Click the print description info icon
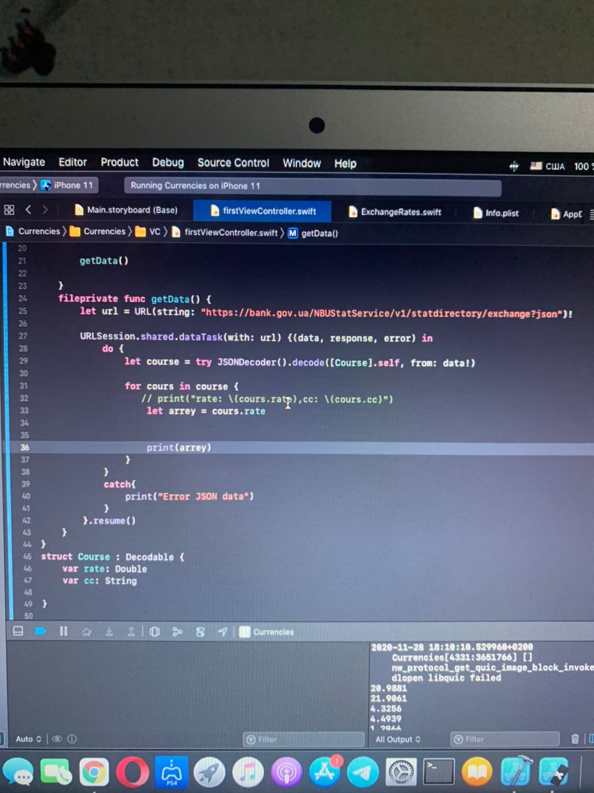The height and width of the screenshot is (793, 594). coord(72,739)
